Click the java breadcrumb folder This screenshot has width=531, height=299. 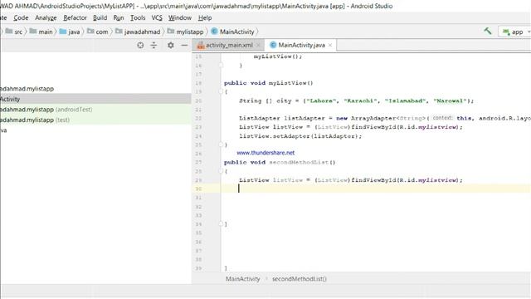70,32
